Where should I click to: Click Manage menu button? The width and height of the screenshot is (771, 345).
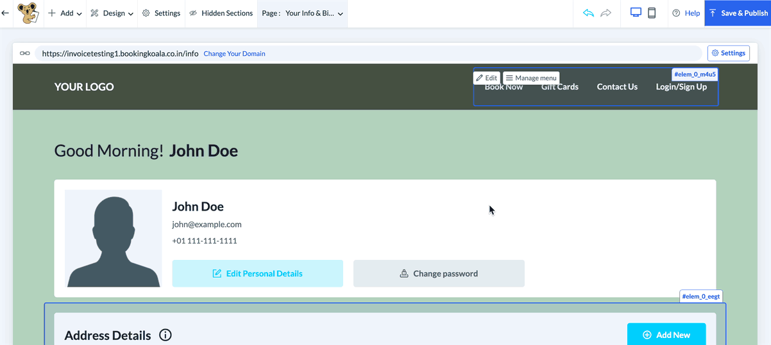(x=531, y=78)
